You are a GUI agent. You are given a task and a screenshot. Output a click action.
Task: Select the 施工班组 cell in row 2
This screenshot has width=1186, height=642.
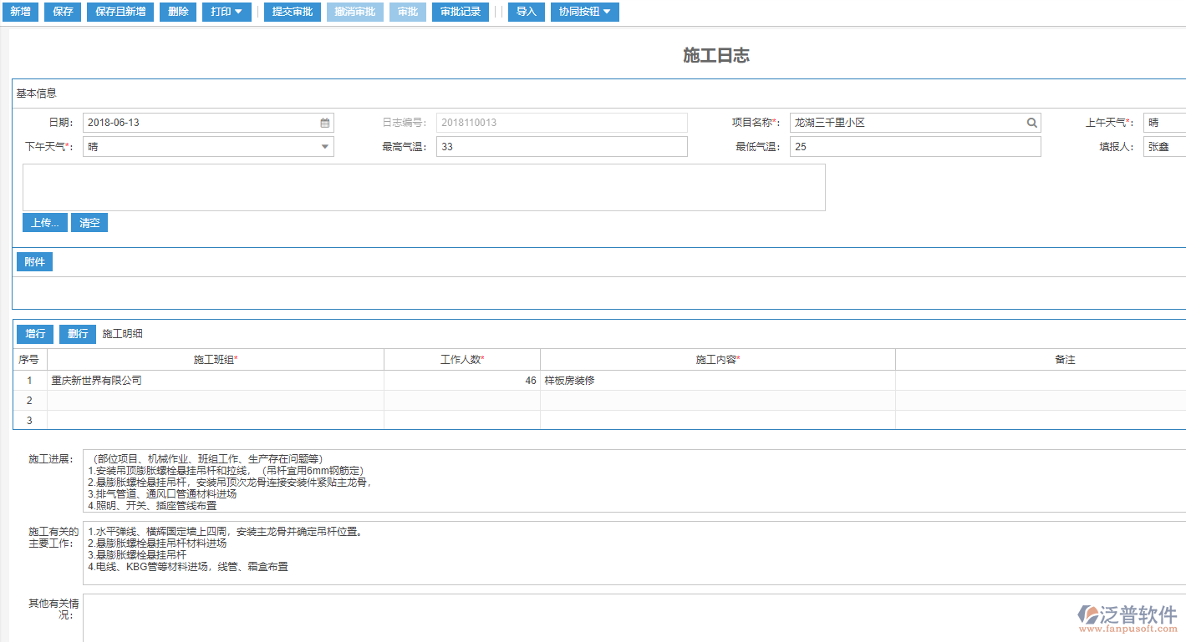[x=215, y=401]
